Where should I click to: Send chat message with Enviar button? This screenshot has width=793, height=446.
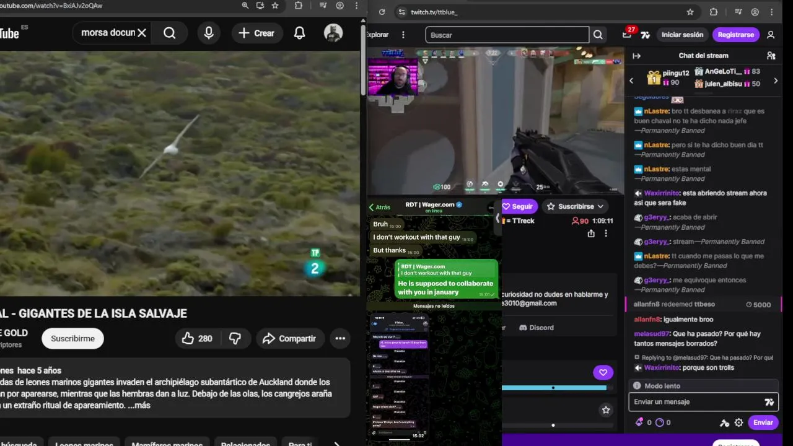click(x=763, y=422)
